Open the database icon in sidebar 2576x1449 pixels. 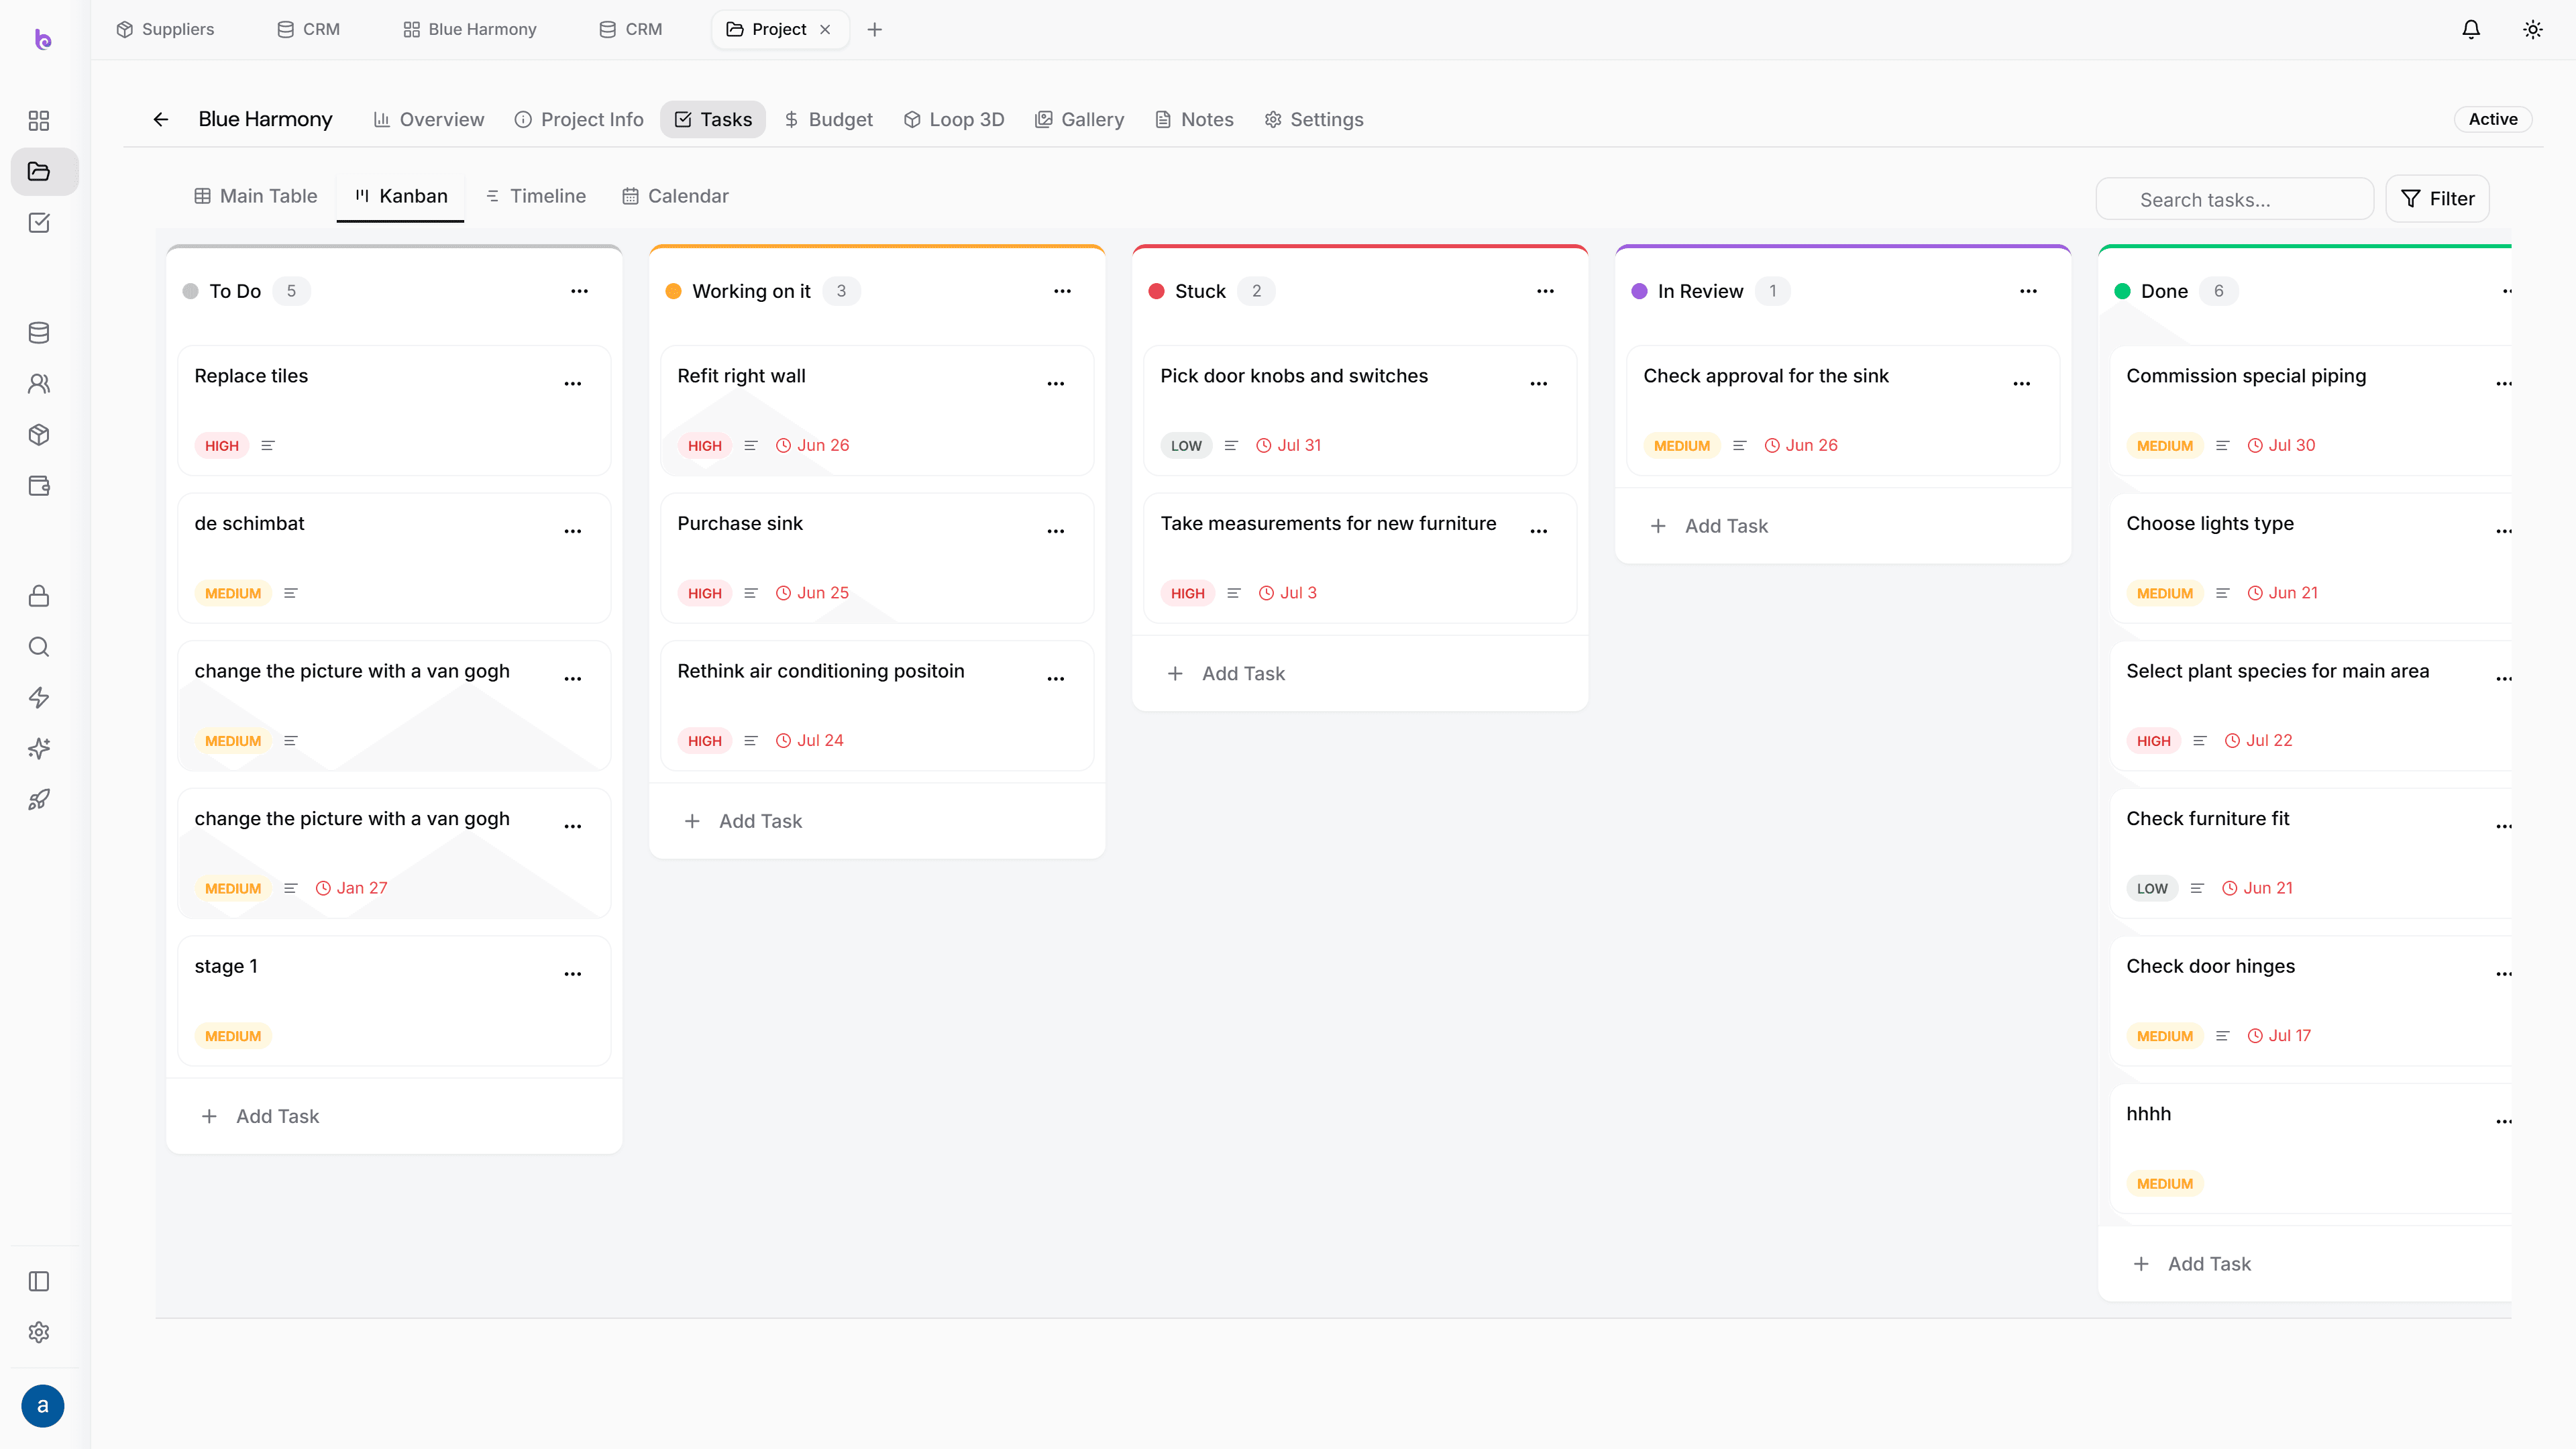(39, 333)
